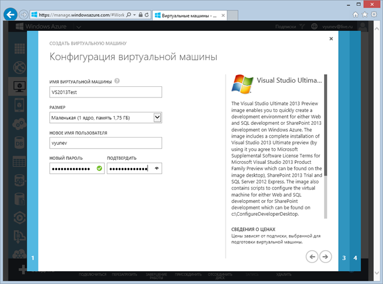The width and height of the screenshot is (383, 284).
Task: Click the username field containing vyunev
Action: pos(106,143)
